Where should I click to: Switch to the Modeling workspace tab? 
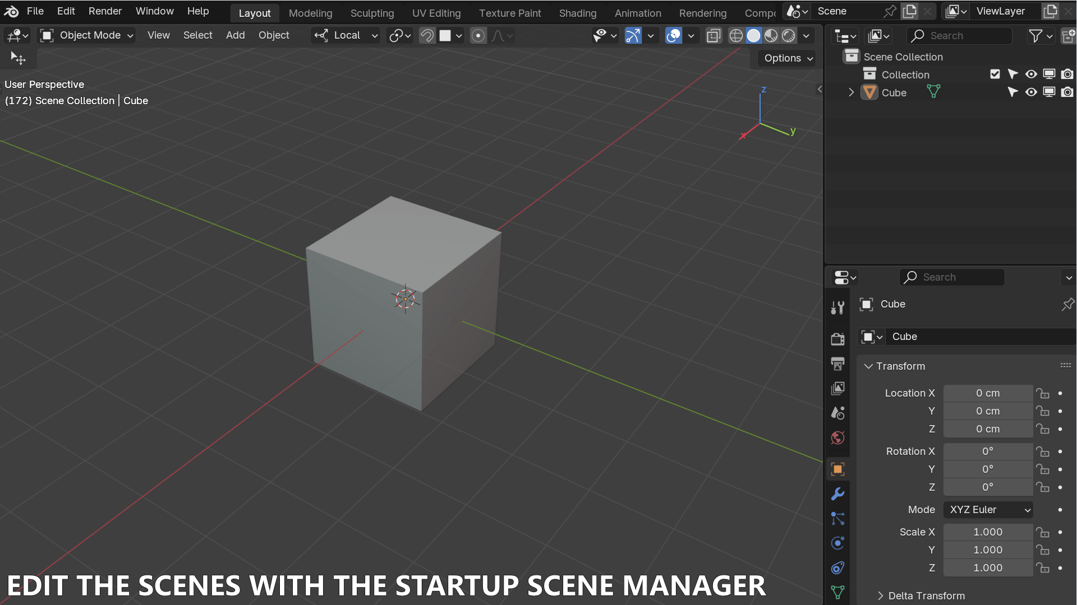pos(310,13)
